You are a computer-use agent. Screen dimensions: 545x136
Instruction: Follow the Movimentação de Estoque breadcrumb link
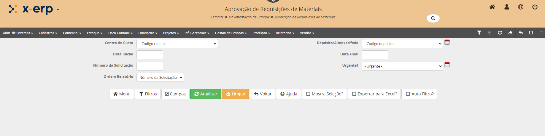[249, 17]
